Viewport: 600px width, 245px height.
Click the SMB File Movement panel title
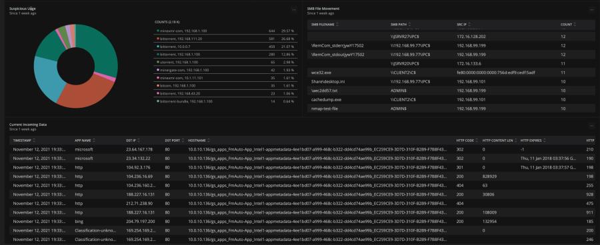point(323,9)
